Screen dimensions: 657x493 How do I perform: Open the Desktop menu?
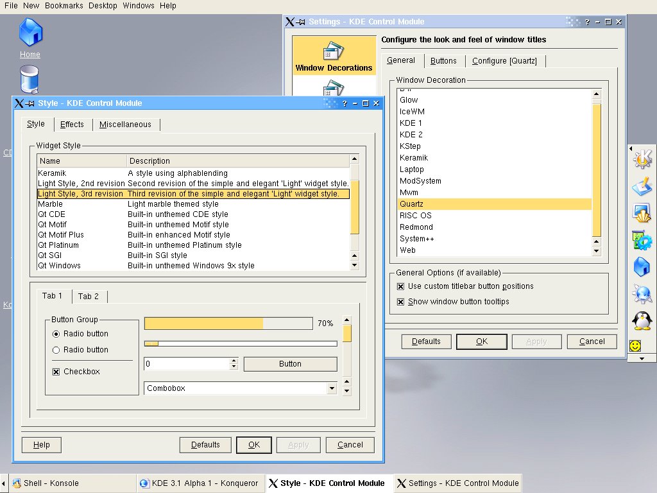point(103,6)
